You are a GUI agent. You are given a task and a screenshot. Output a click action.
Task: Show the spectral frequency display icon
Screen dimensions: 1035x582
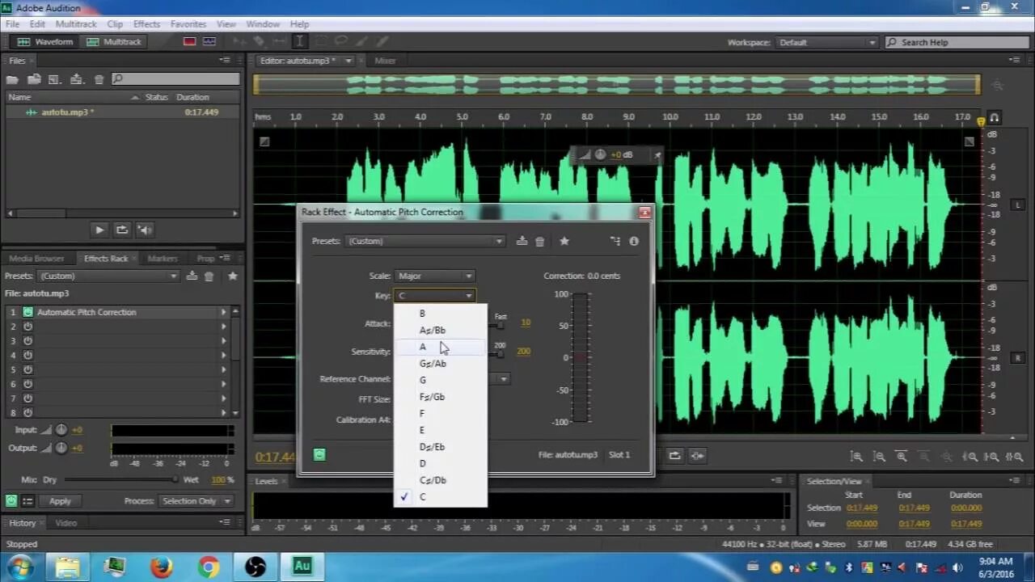click(189, 41)
